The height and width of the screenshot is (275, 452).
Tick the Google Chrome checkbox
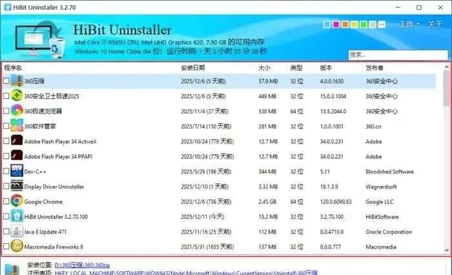click(6, 201)
